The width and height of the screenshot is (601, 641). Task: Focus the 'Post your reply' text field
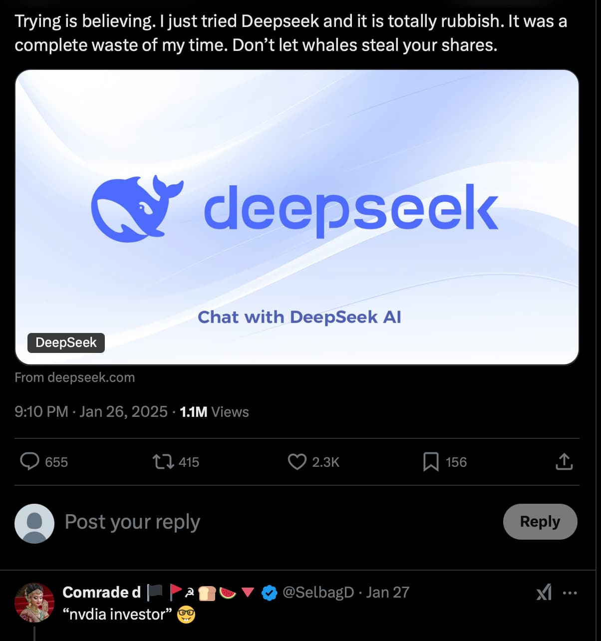[x=280, y=522]
